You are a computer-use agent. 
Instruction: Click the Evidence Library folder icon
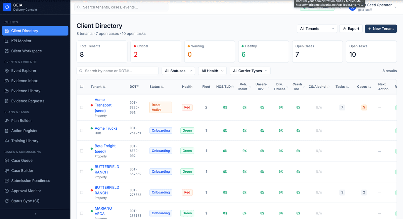(7, 91)
